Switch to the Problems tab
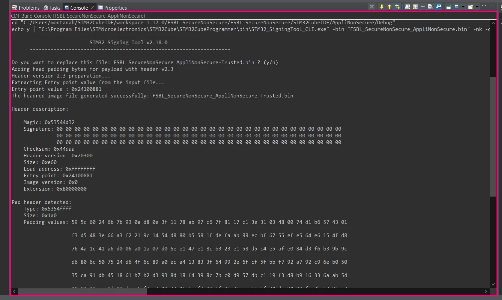The width and height of the screenshot is (502, 300). click(x=26, y=8)
